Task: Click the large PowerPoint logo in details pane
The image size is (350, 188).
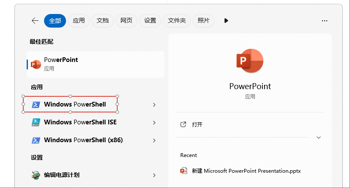Action: click(x=250, y=61)
